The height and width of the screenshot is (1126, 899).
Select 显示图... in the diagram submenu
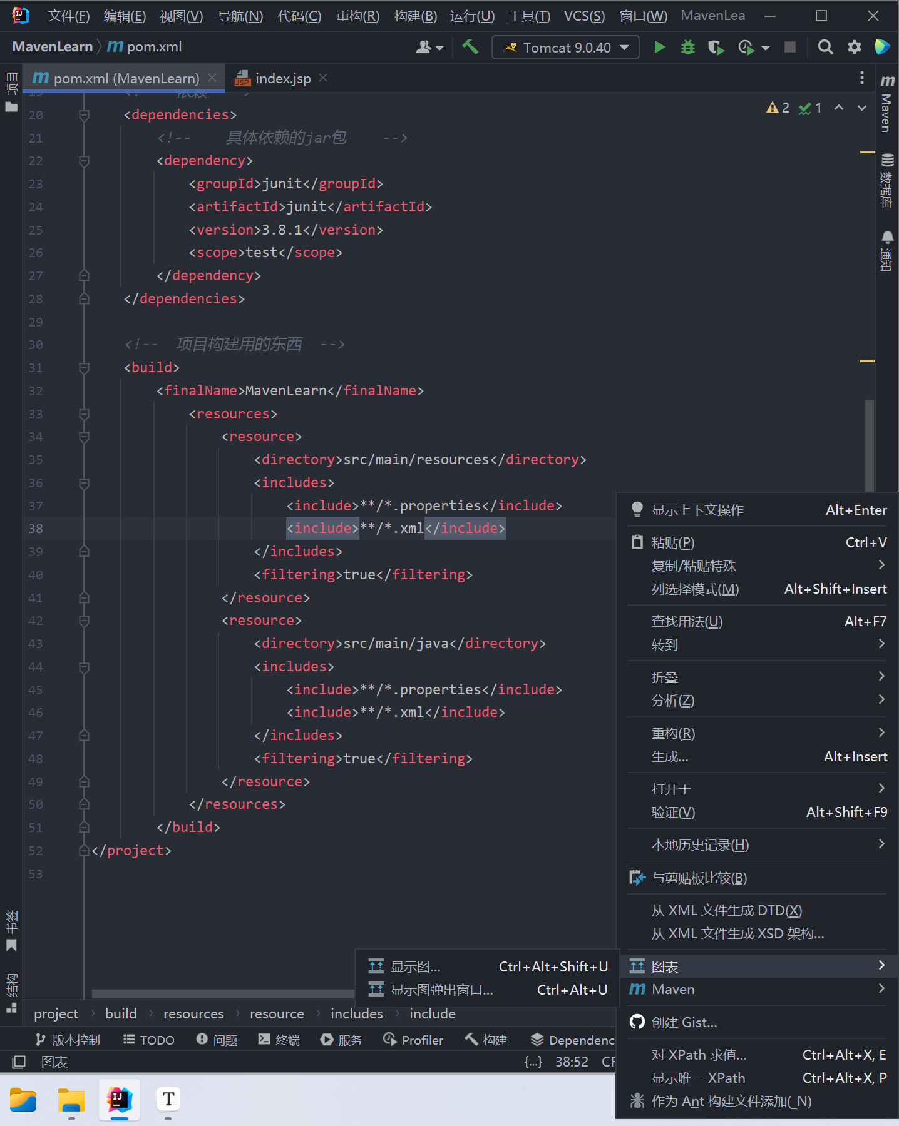[x=416, y=966]
